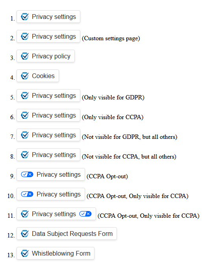Viewport: 222px width, 271px height.
Task: Click the opt-out toggle icon in item 9
Action: pos(27,174)
